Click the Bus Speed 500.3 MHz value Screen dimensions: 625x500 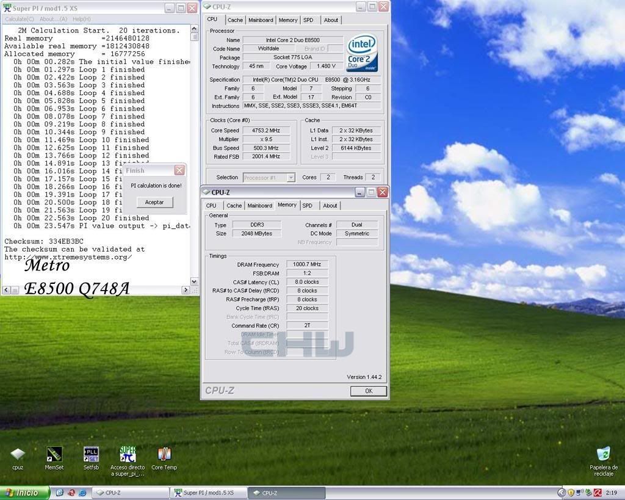tap(266, 148)
